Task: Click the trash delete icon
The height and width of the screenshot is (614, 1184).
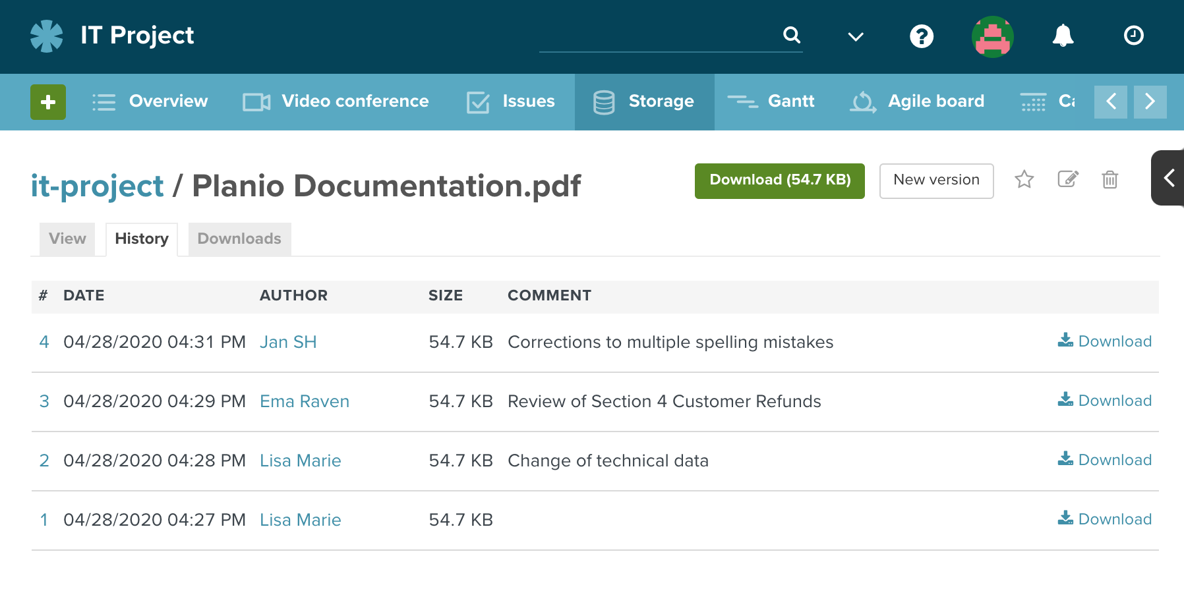Action: click(x=1110, y=179)
